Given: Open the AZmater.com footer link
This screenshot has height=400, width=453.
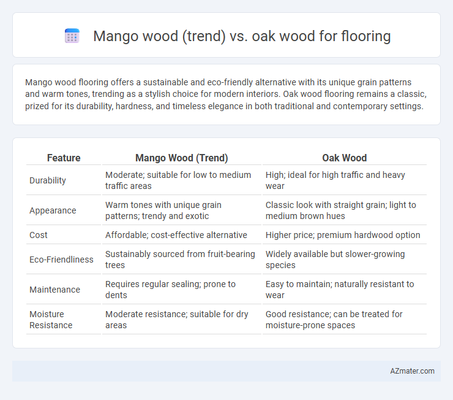Looking at the screenshot, I should coord(412,371).
